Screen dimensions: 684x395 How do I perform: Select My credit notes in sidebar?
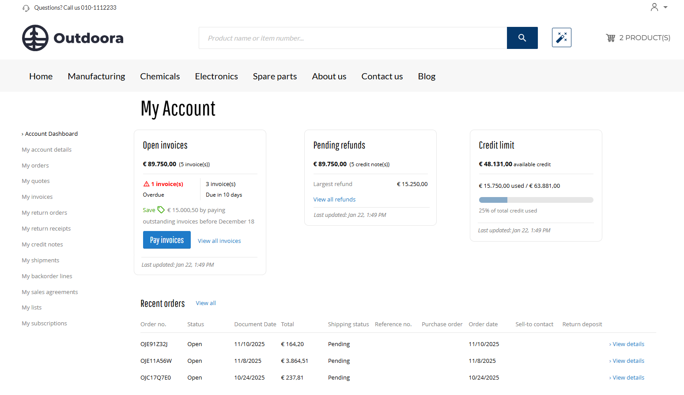click(x=42, y=244)
